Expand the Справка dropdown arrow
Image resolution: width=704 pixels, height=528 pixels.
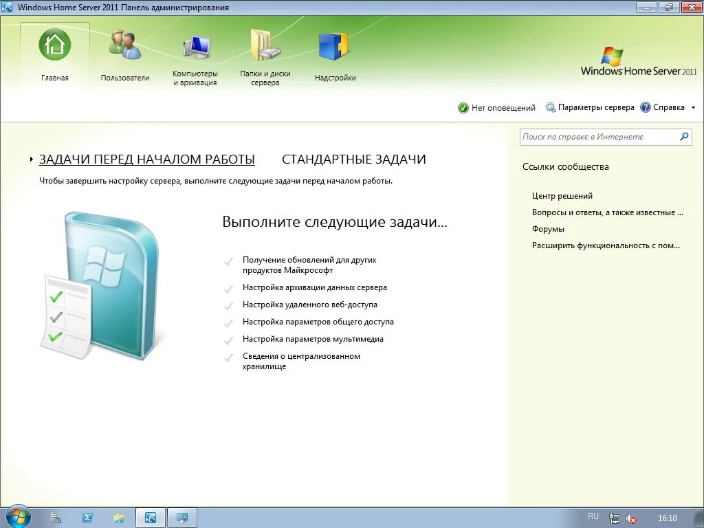[x=693, y=108]
